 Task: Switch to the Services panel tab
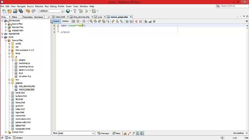pos(39,17)
